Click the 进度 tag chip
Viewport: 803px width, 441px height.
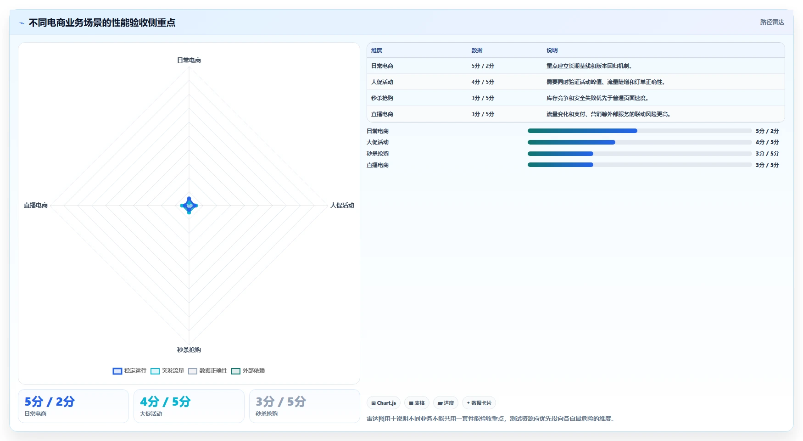click(x=446, y=403)
